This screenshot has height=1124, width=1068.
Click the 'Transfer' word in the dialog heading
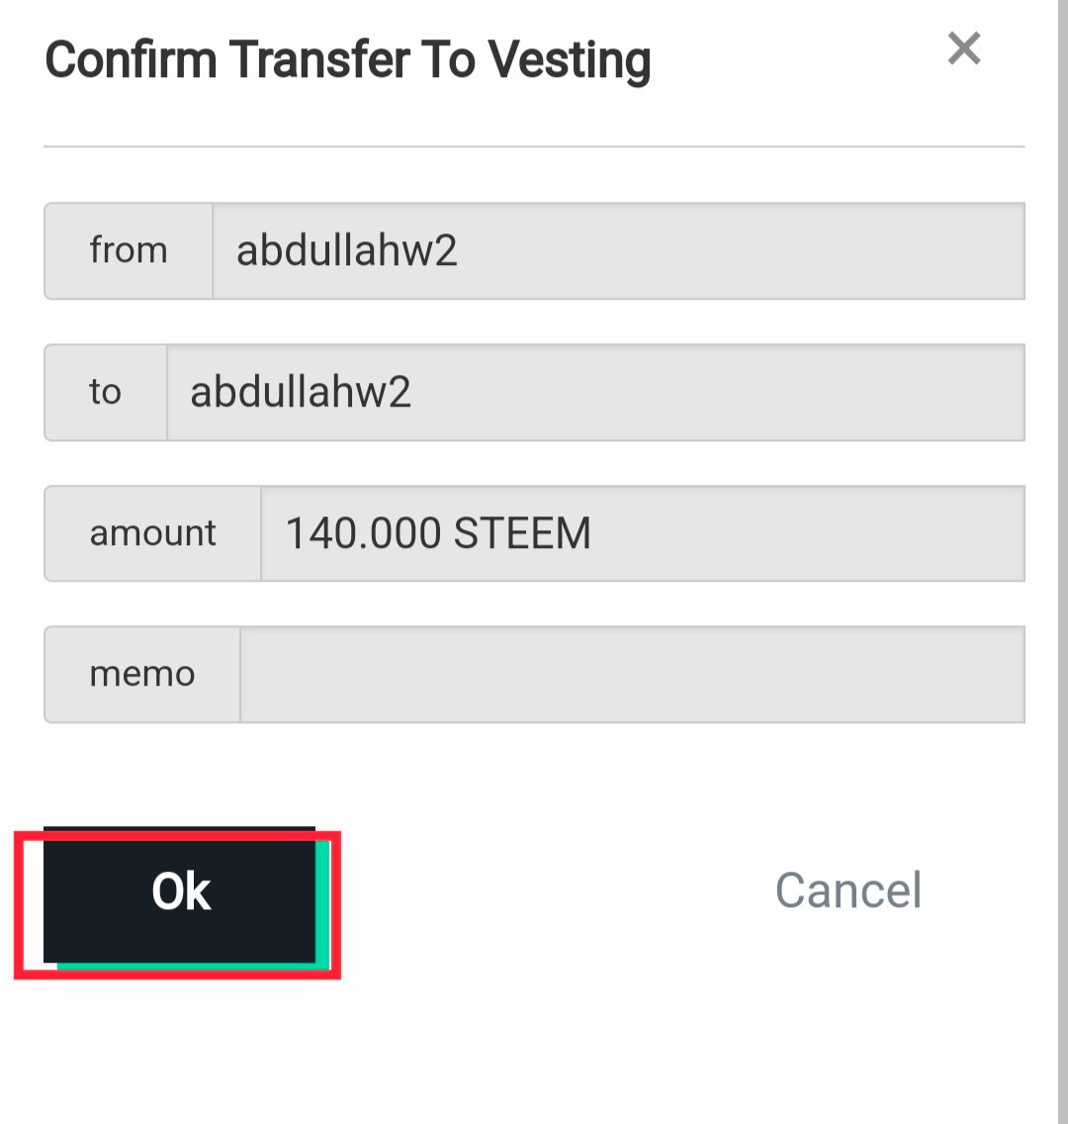pos(321,60)
